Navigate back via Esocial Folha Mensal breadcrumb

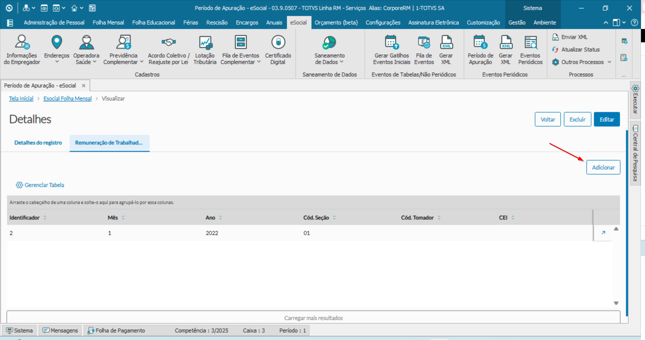click(67, 98)
